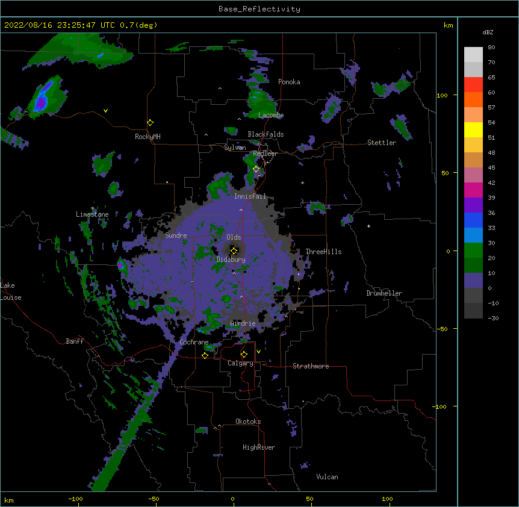Select the 51 to 54 dBZ yellow swatch
519x507 pixels.
click(x=473, y=129)
